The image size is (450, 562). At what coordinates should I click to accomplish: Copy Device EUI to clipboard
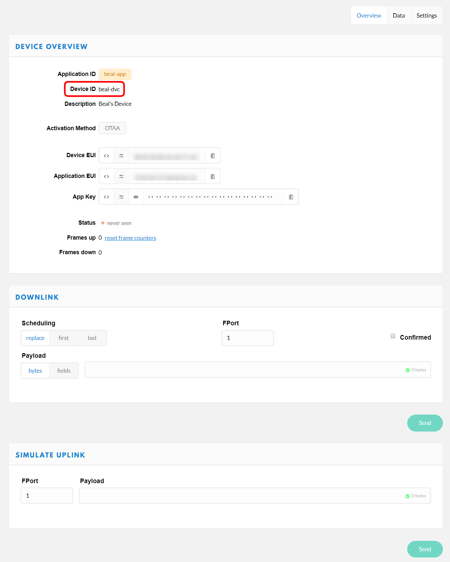tap(213, 156)
